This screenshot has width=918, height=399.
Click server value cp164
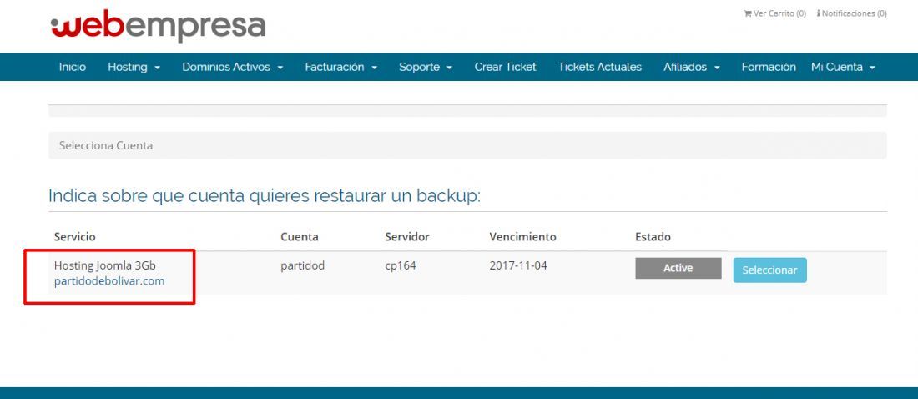401,265
